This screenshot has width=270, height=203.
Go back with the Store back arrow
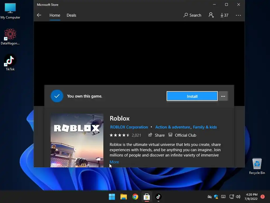(x=39, y=15)
